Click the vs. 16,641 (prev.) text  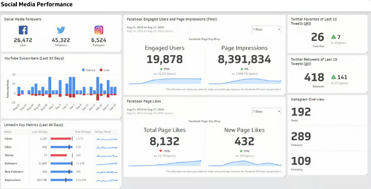coord(164,74)
